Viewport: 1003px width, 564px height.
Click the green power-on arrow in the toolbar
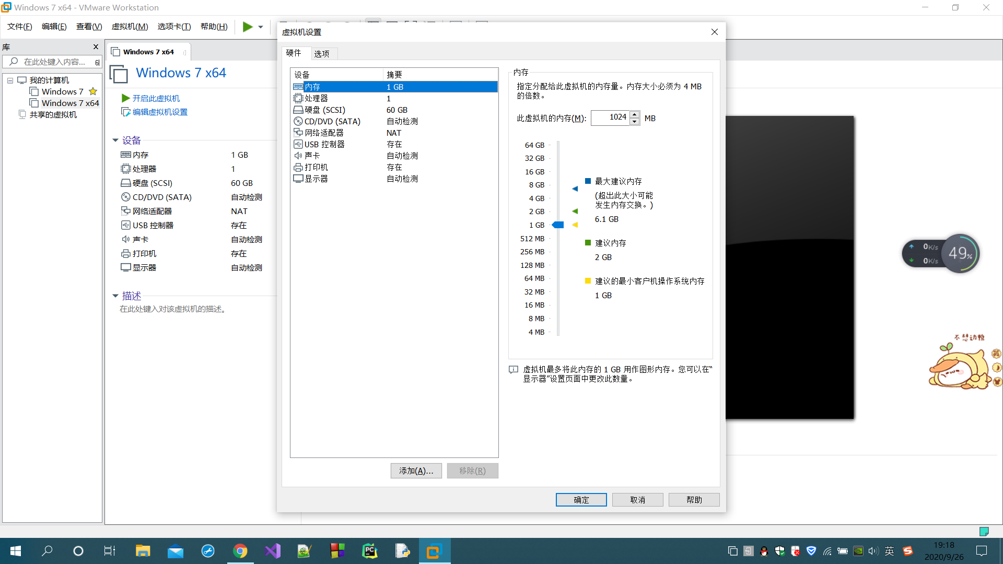[248, 27]
